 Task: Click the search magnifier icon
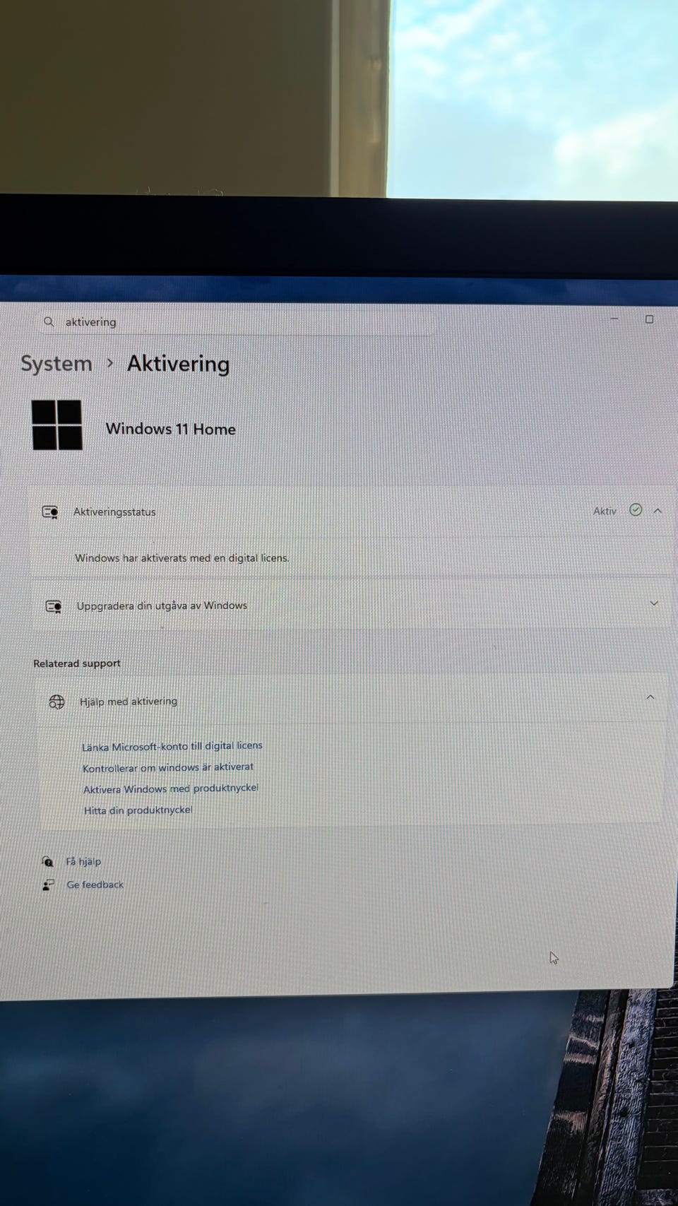(x=49, y=321)
